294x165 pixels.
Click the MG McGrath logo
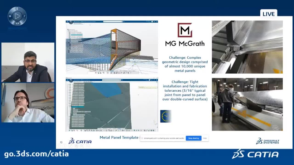click(185, 35)
